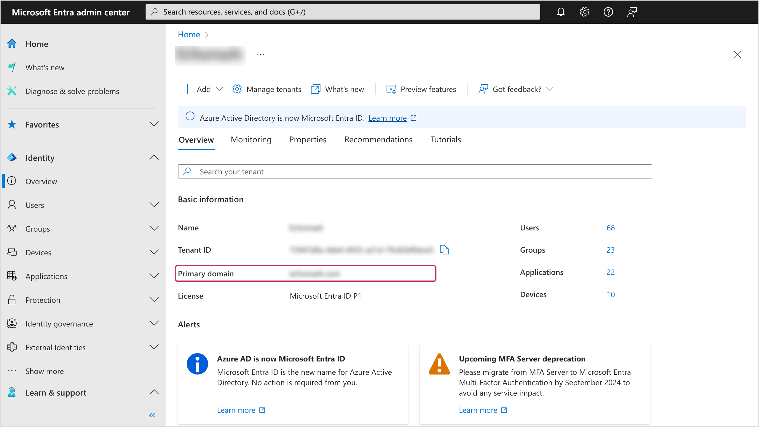Screen dimensions: 759x427
Task: Collapse the Identity section chevron
Action: (154, 157)
